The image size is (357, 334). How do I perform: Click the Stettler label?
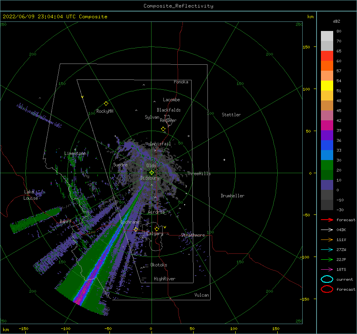point(231,115)
